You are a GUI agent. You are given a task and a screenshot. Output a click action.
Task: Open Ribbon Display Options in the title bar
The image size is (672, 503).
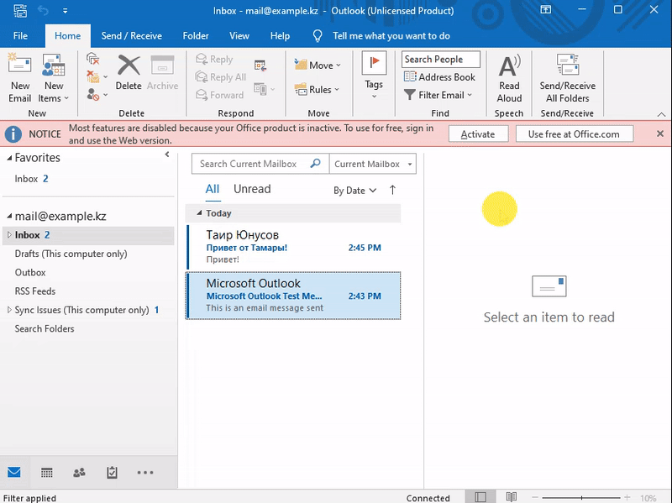tap(545, 10)
